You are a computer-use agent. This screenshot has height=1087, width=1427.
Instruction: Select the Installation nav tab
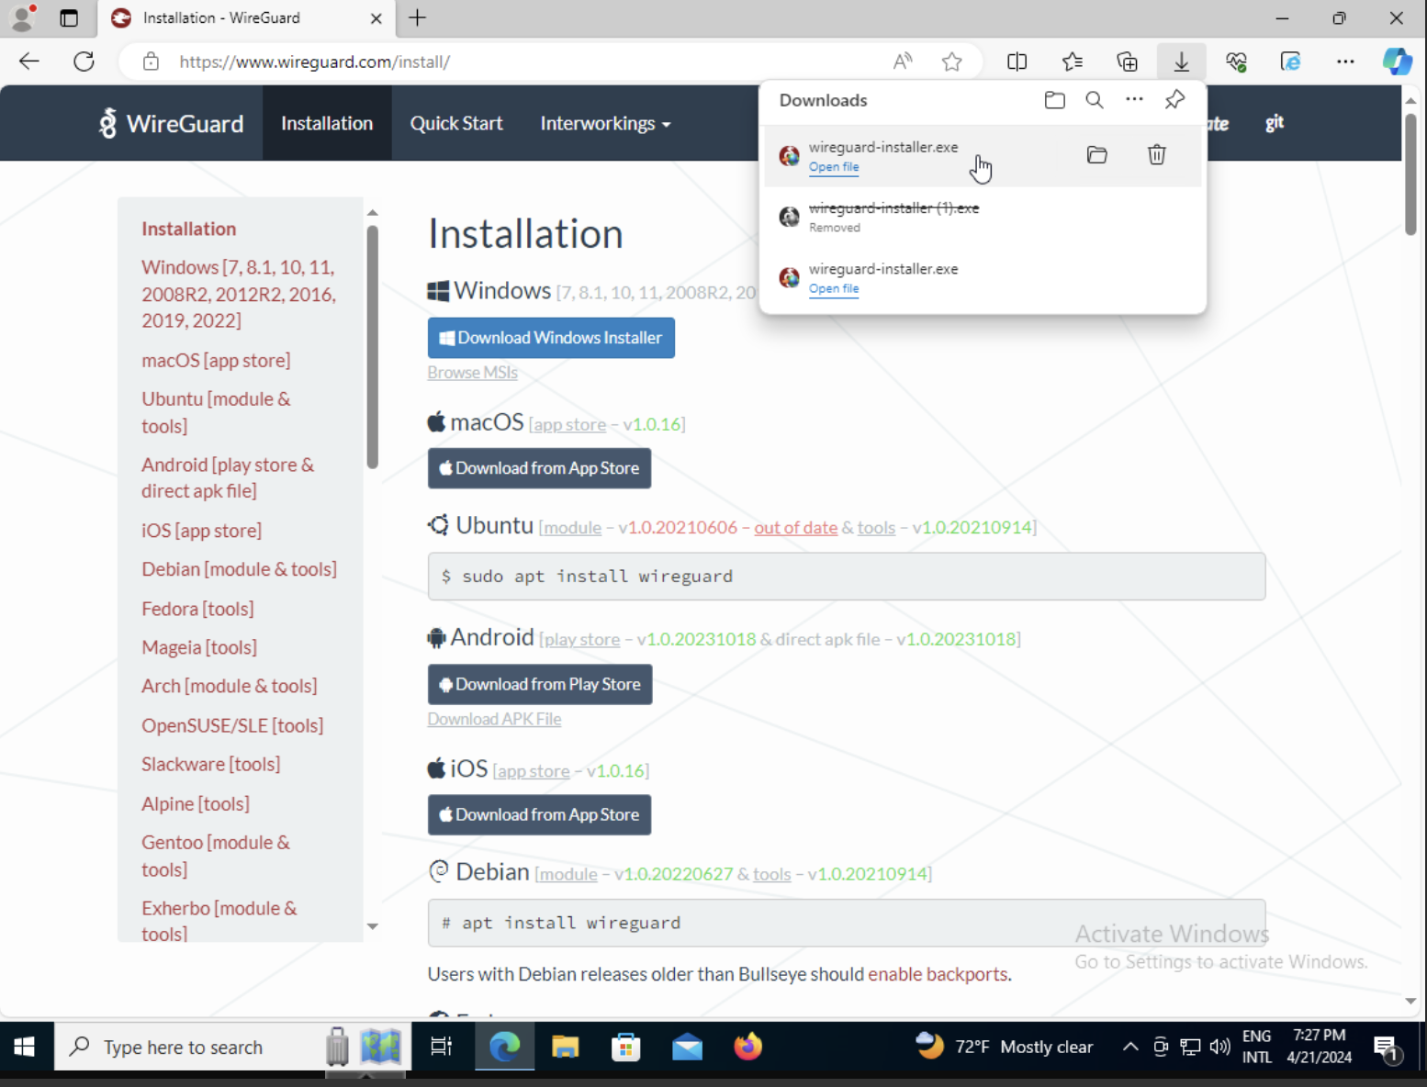pyautogui.click(x=327, y=123)
